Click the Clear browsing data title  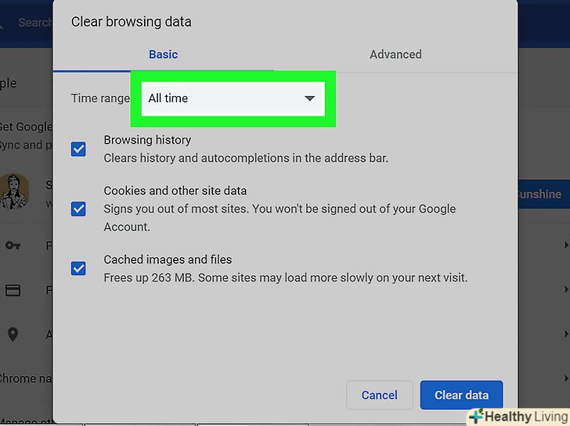click(131, 22)
